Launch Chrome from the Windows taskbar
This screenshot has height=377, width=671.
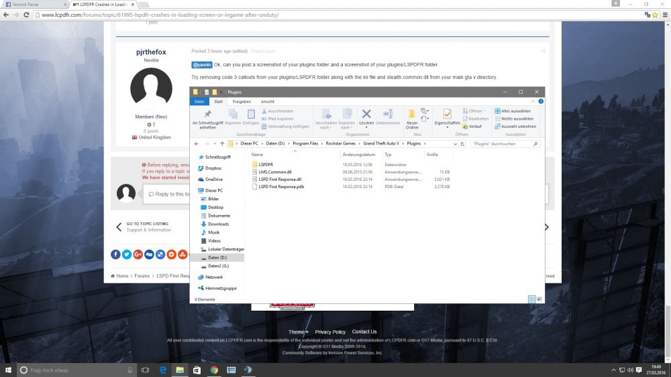coord(214,370)
